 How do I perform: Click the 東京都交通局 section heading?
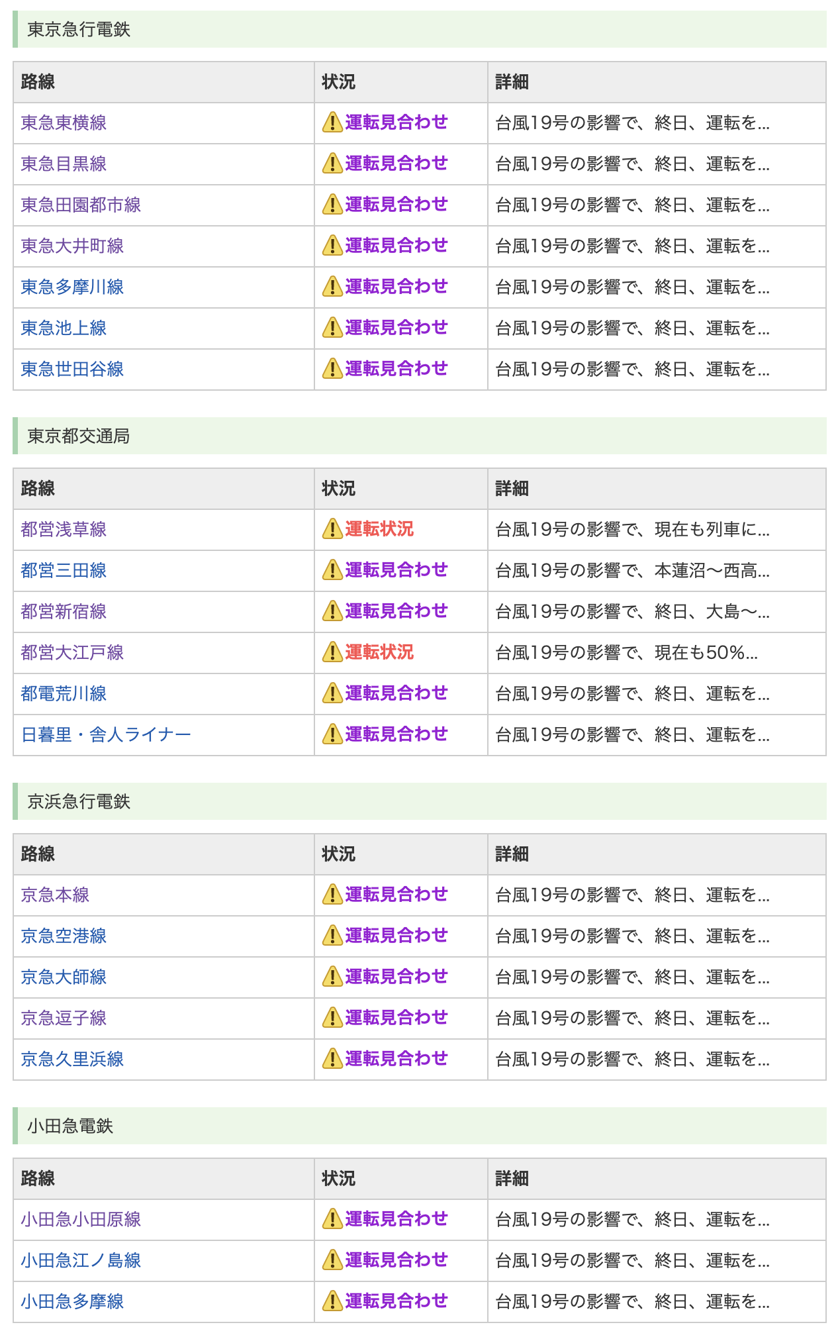click(x=420, y=436)
